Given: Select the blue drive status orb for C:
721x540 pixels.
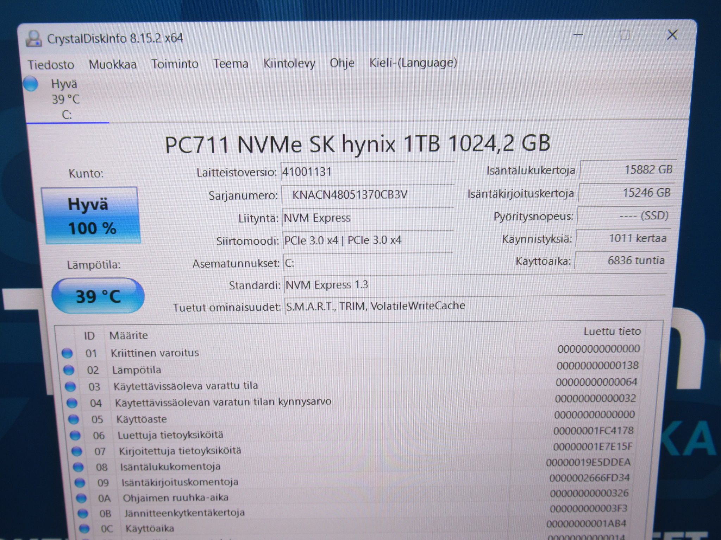Looking at the screenshot, I should [x=31, y=84].
